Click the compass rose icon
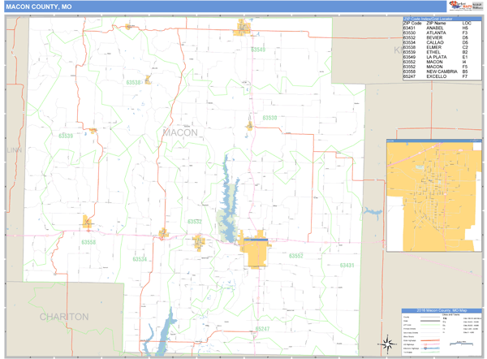Screen dimensions: 487x359 click(387, 344)
